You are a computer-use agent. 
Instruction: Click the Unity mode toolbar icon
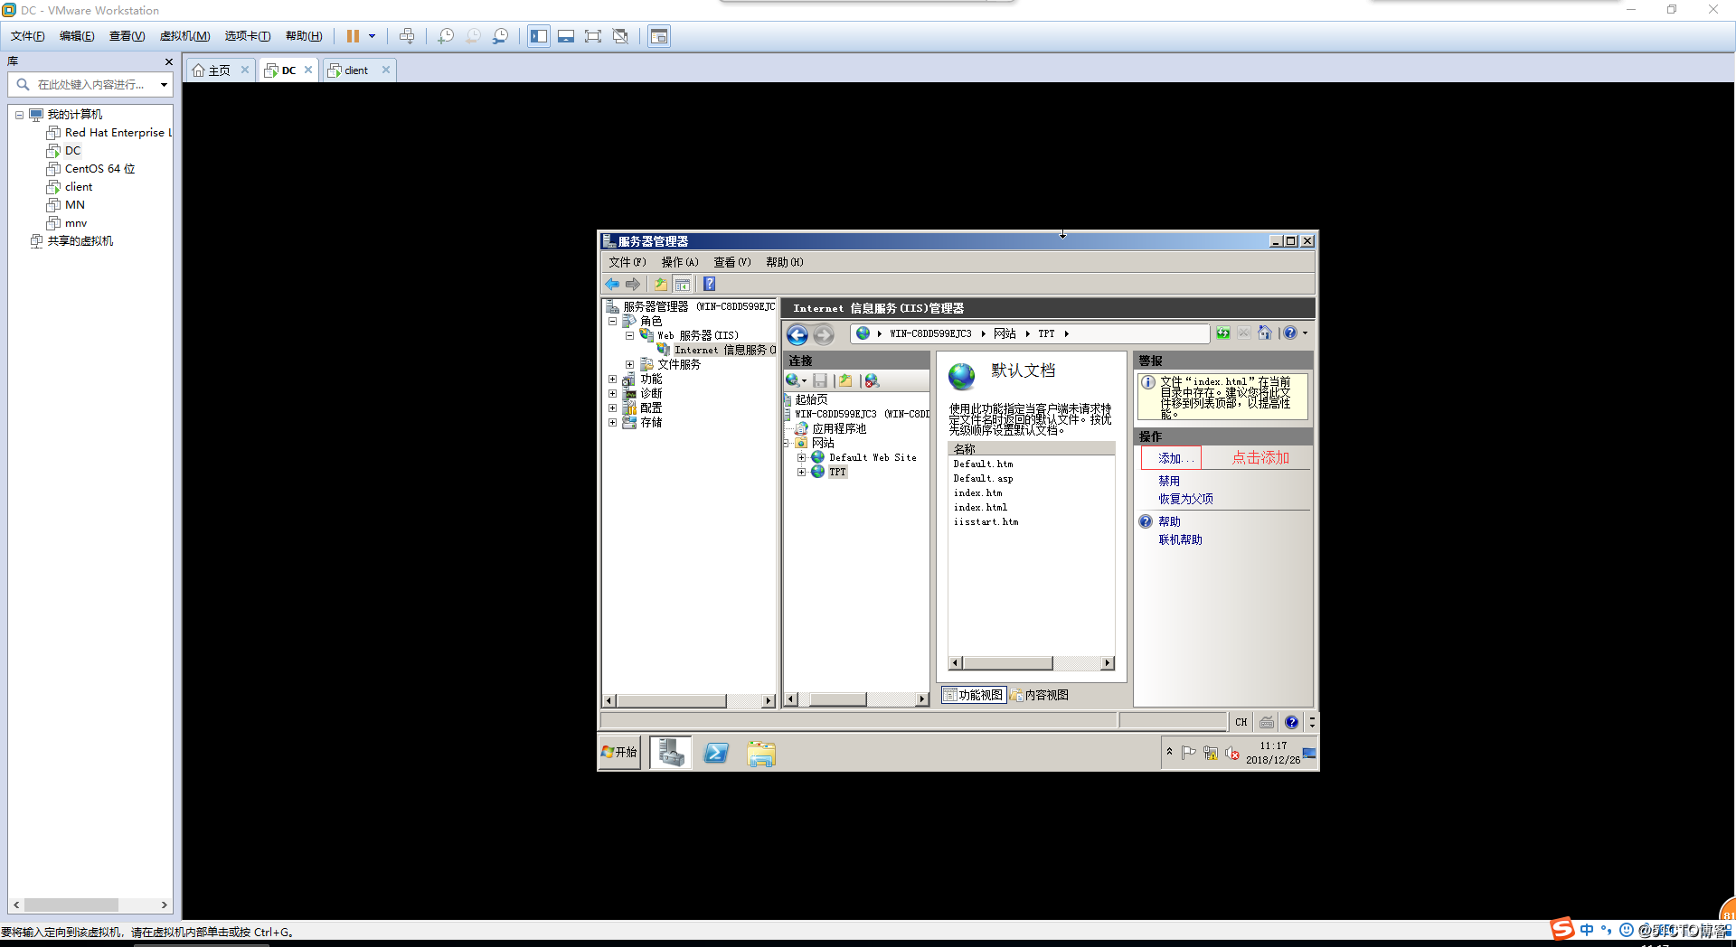(620, 36)
